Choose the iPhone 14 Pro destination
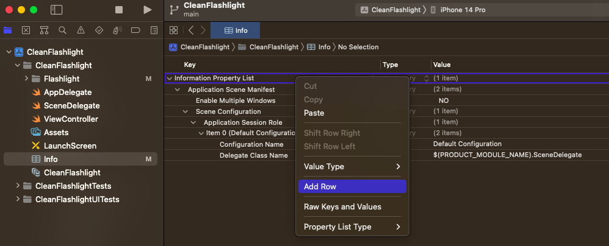 click(458, 10)
